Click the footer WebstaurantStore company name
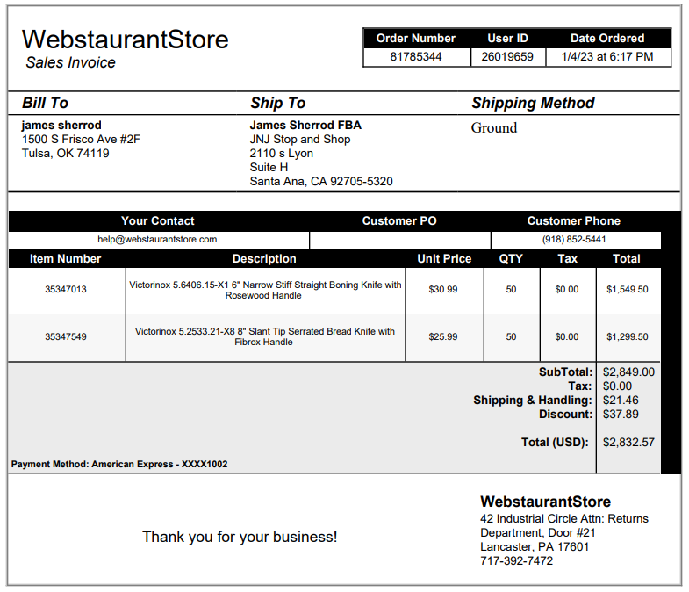Screen dimensions: 689x592 pos(546,502)
